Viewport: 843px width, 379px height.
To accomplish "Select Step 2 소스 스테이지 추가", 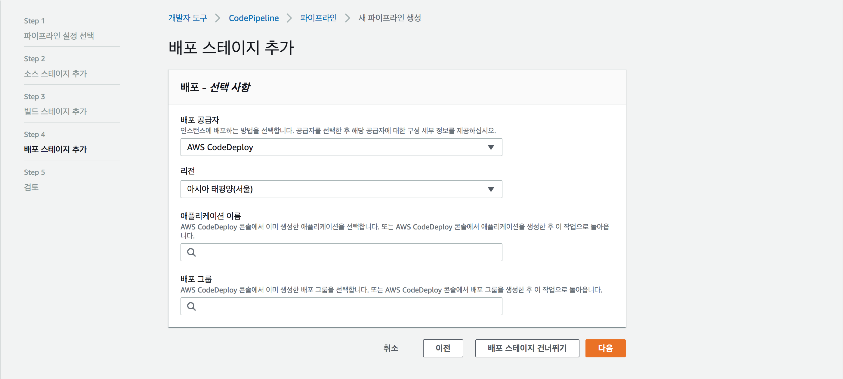I will pyautogui.click(x=55, y=66).
